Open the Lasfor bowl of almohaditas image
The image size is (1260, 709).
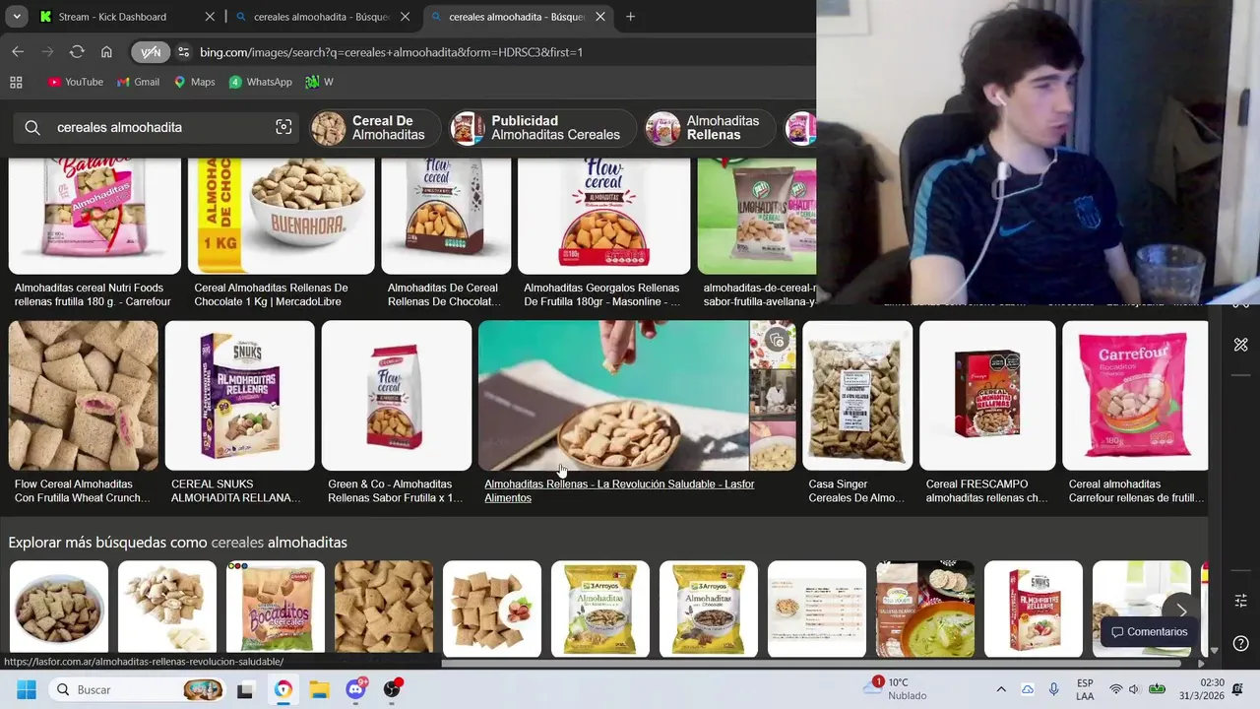[x=613, y=395]
